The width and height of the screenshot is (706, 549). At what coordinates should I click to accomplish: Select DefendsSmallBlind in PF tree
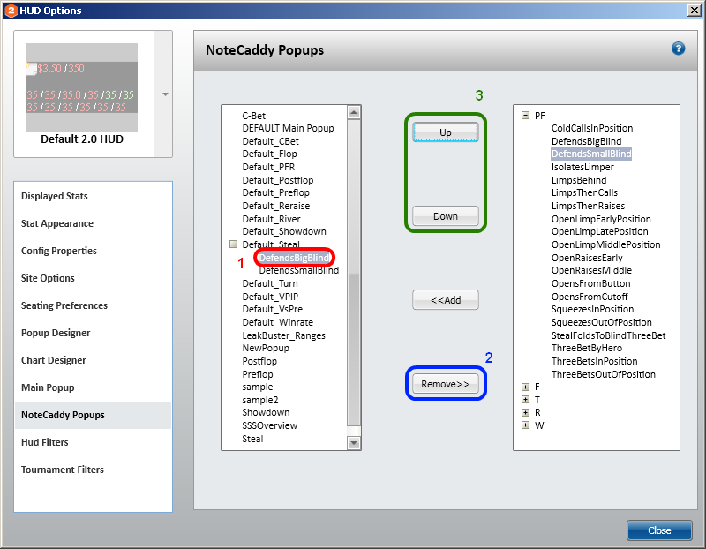591,154
